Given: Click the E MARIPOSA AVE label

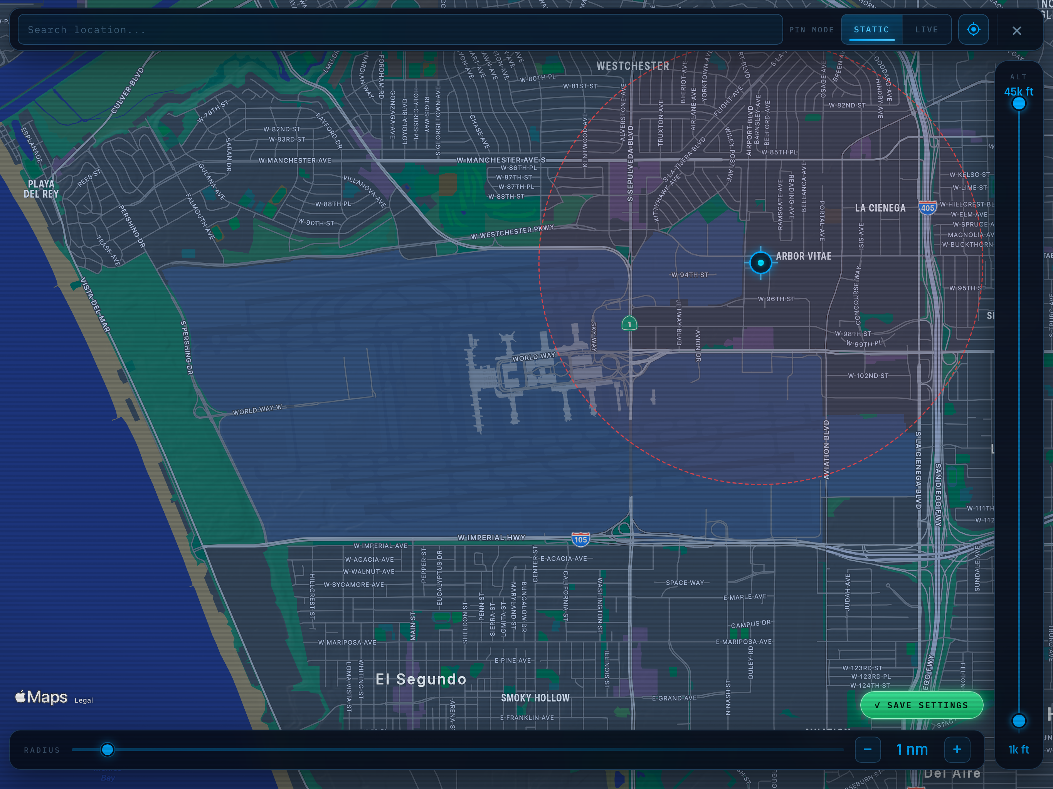Looking at the screenshot, I should click(x=743, y=641).
